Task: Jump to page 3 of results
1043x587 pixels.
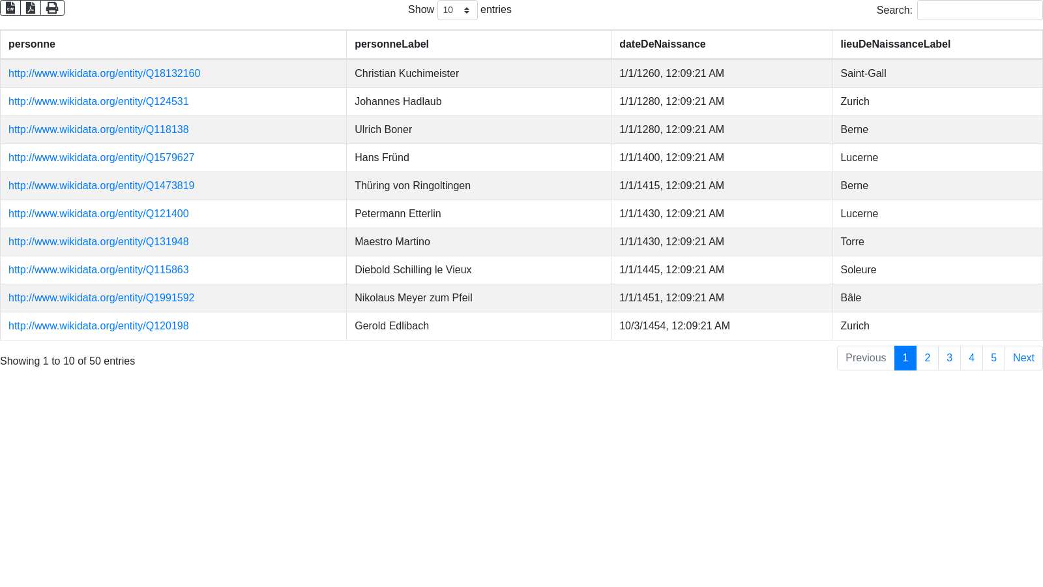Action: point(949,358)
